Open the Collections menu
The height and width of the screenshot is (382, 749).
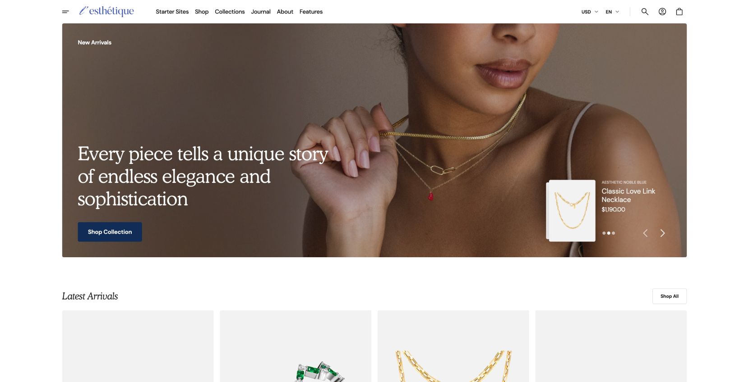pyautogui.click(x=230, y=12)
